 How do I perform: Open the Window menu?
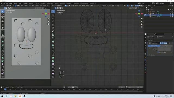pyautogui.click(x=15, y=3)
